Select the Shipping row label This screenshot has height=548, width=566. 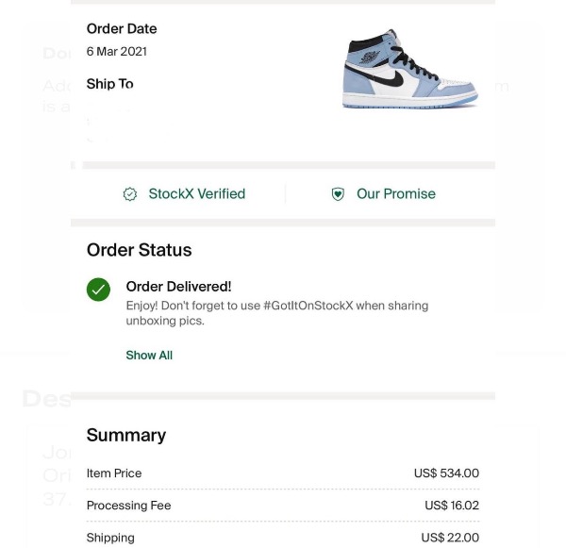(x=110, y=538)
